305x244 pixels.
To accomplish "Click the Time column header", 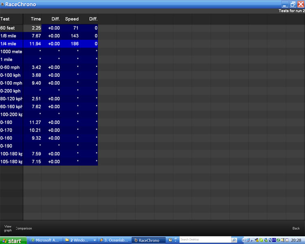I will [36, 19].
